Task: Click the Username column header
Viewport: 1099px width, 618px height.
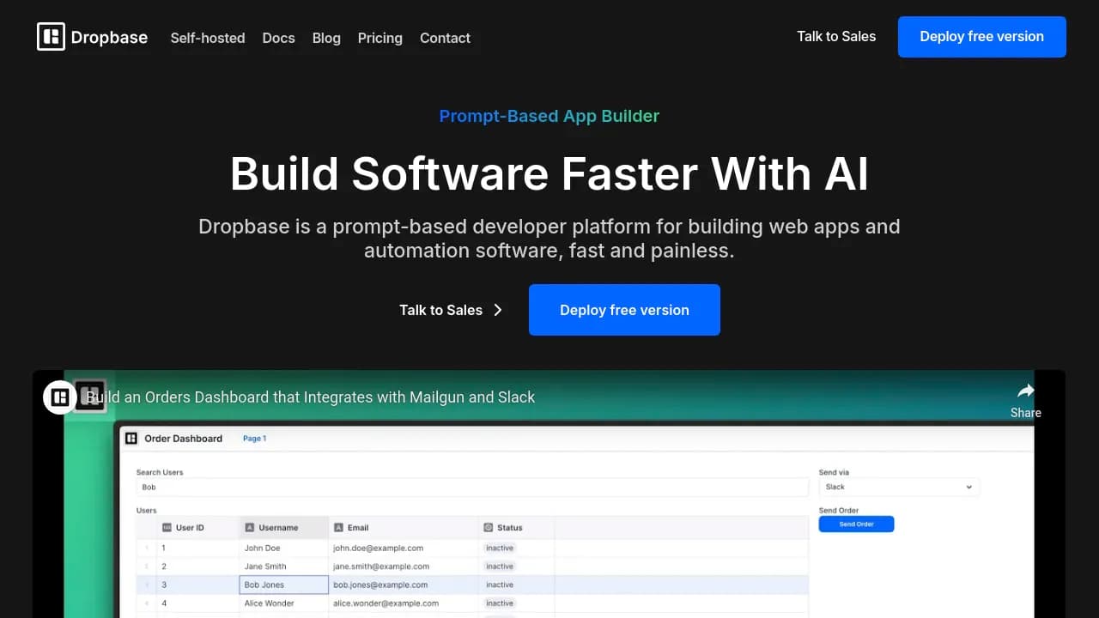Action: click(x=283, y=527)
